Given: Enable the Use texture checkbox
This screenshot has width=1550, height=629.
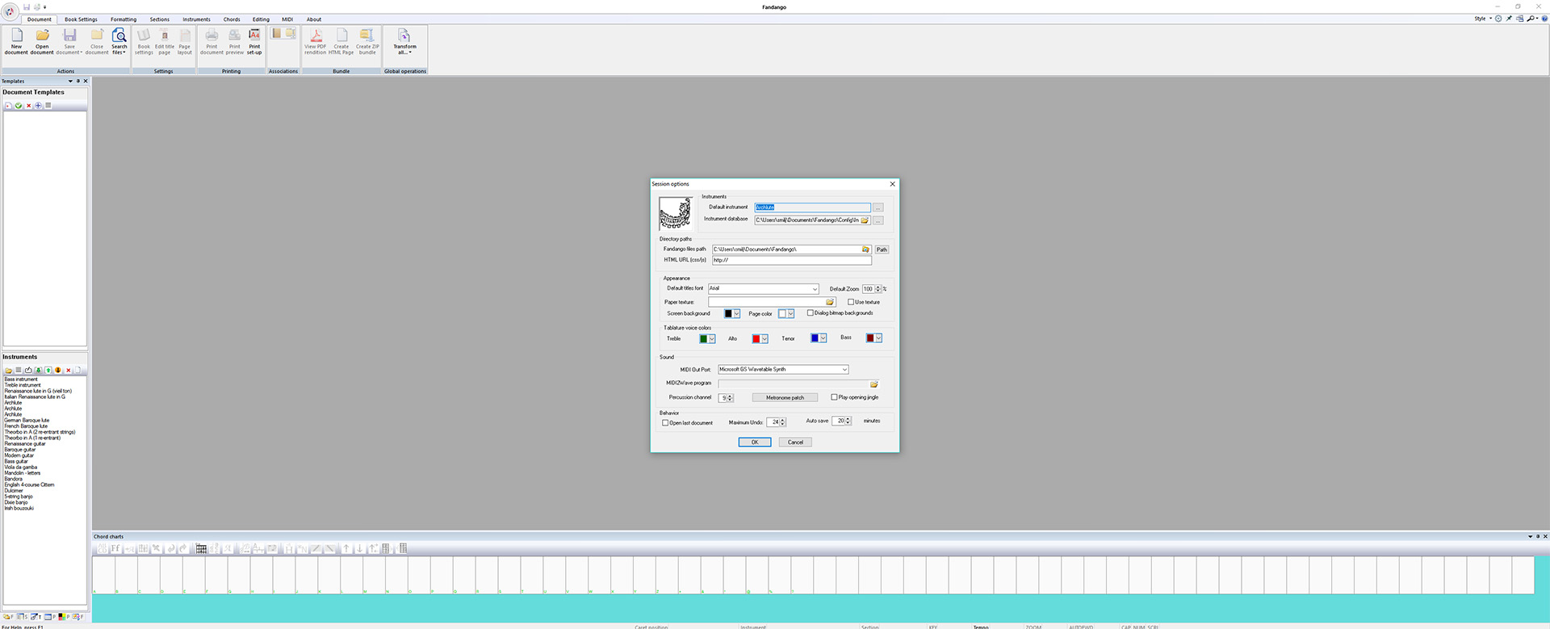Looking at the screenshot, I should click(x=850, y=302).
